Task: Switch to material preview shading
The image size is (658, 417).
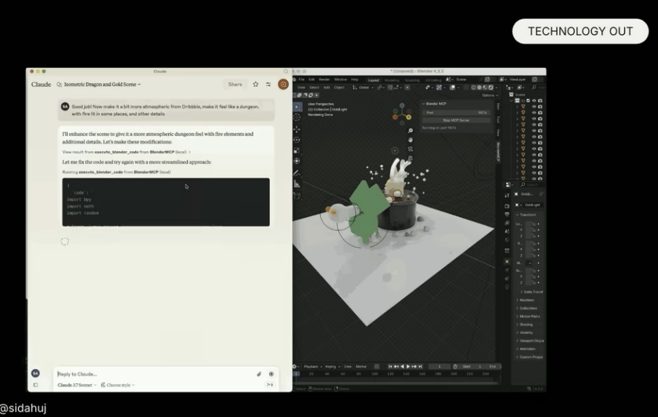Action: (x=485, y=88)
